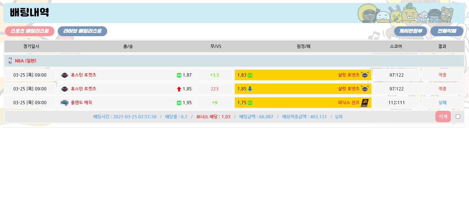
Task: Select the 올랜도 매직 team name
Action: 81,103
